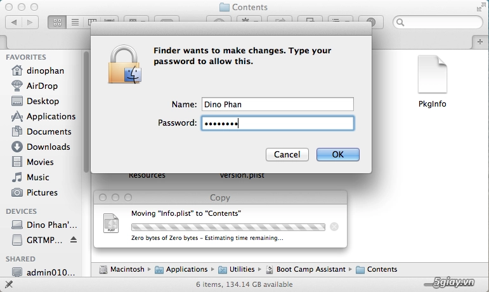The height and width of the screenshot is (292, 489).
Task: Stop the Info.plist copy operation
Action: click(334, 227)
